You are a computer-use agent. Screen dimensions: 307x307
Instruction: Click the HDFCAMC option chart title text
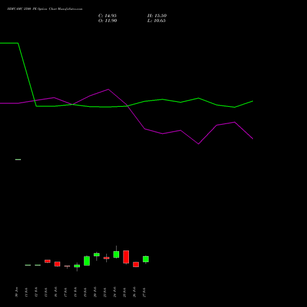45,9
